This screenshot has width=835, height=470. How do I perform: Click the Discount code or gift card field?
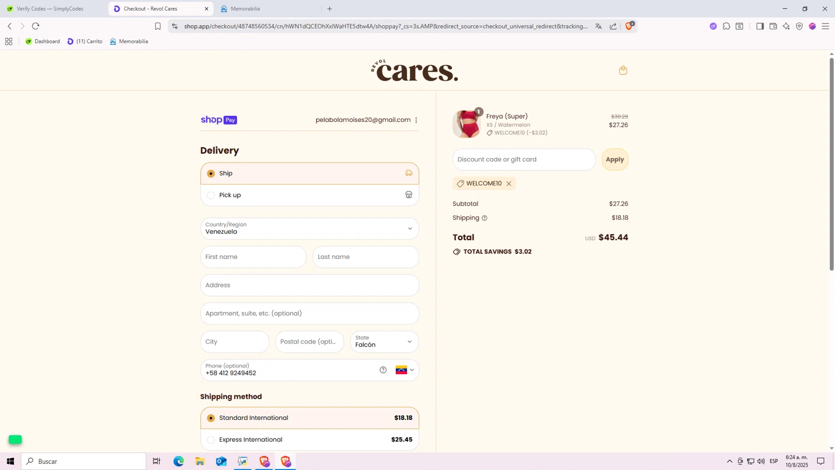click(x=524, y=160)
